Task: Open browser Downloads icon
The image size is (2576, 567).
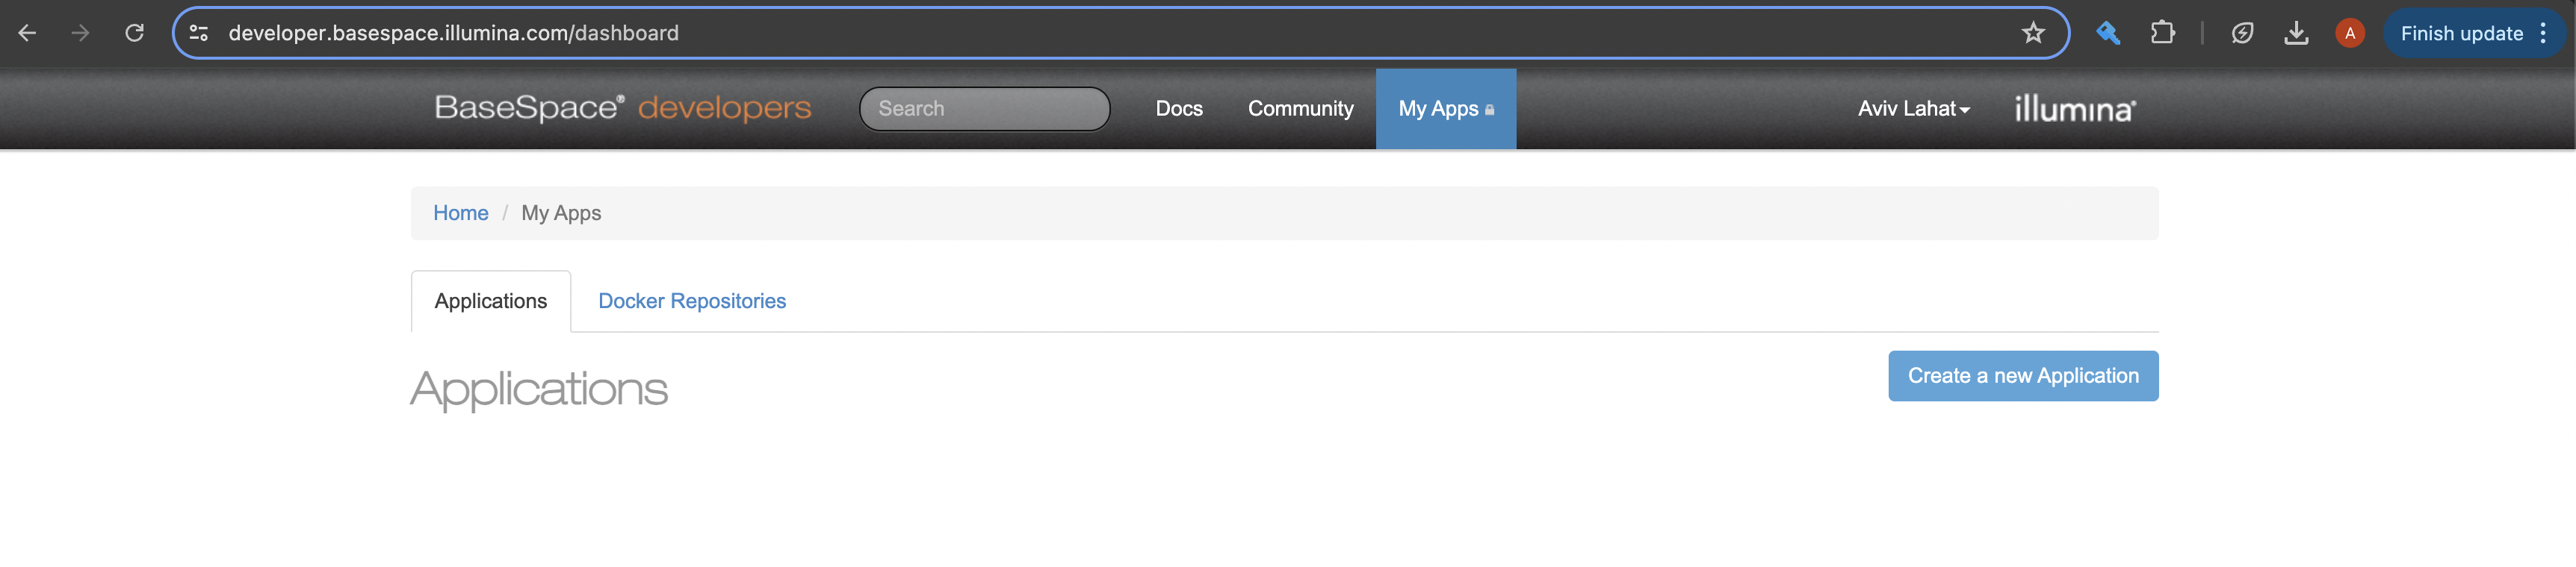Action: click(2296, 33)
